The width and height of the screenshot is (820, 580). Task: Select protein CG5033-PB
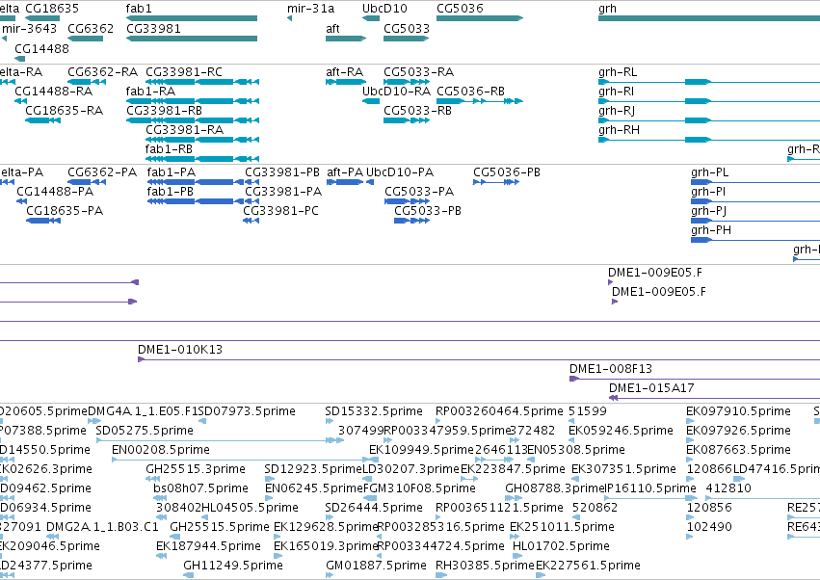pos(412,221)
